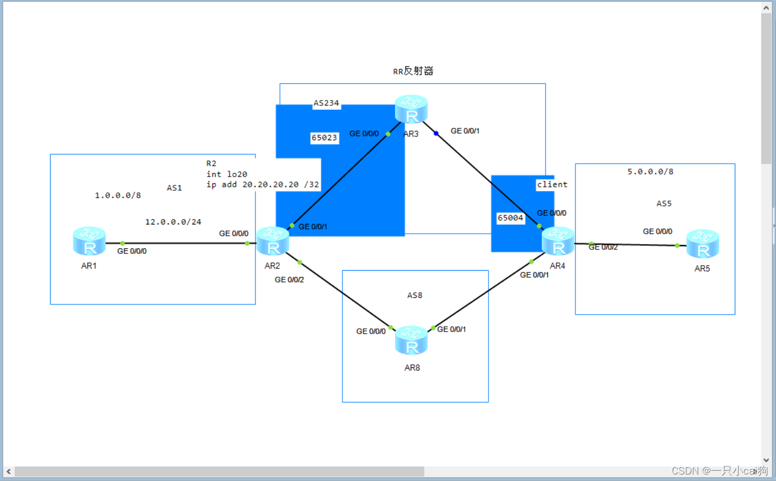Click the blue connection dot on the AR3-AR4 link

click(x=435, y=133)
